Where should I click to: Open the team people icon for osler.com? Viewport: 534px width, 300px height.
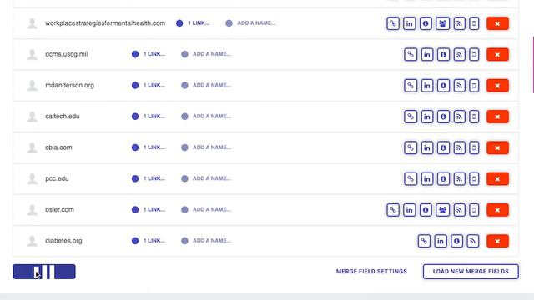click(442, 210)
